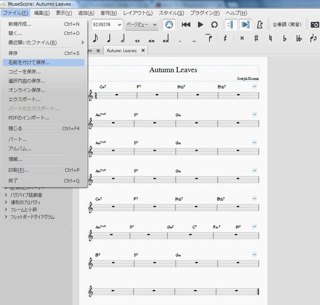320x305 pixels.
Task: Apply sharp accidental
Action: 256,38
